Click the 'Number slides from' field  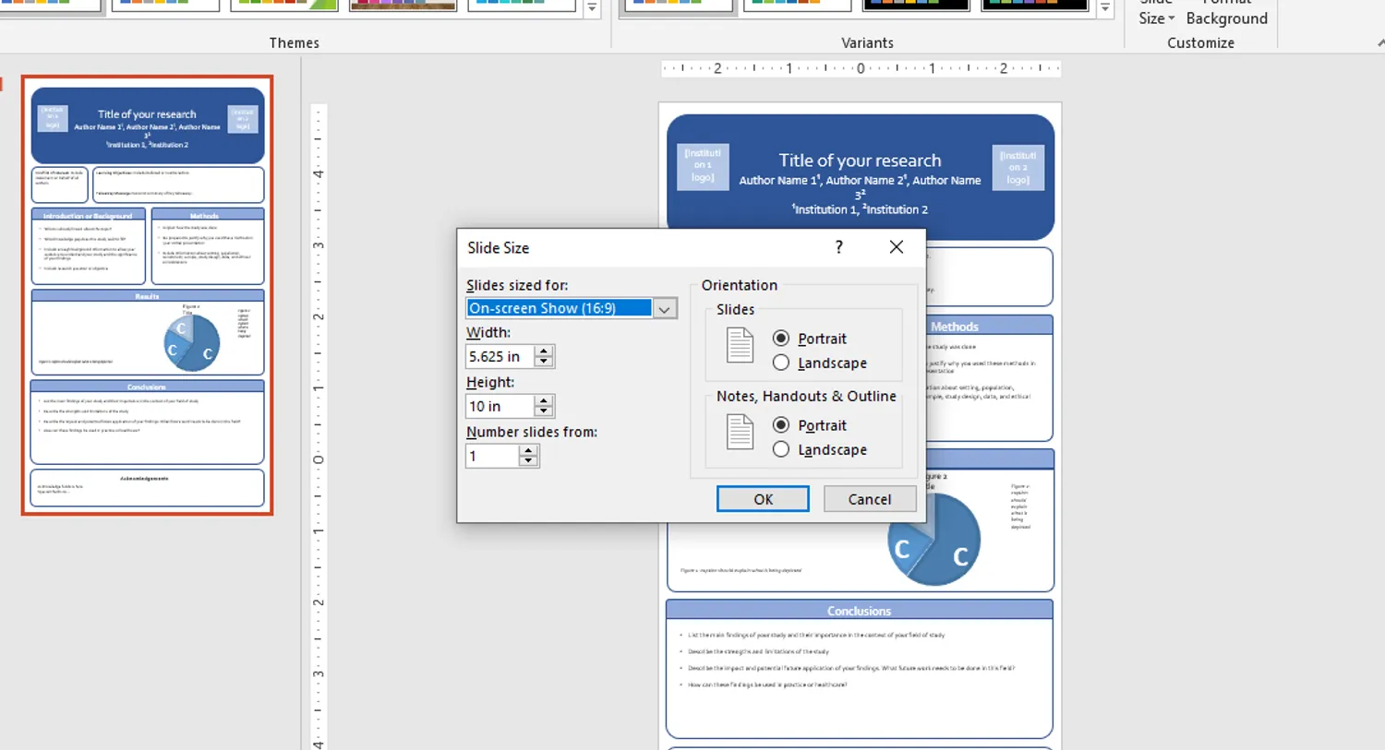(492, 456)
